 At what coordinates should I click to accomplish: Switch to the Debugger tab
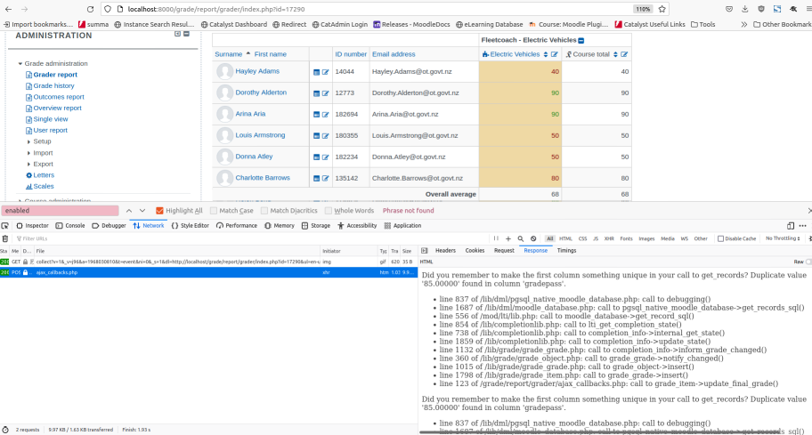(x=109, y=226)
